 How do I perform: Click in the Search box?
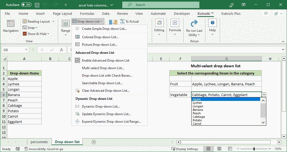(x=161, y=5)
